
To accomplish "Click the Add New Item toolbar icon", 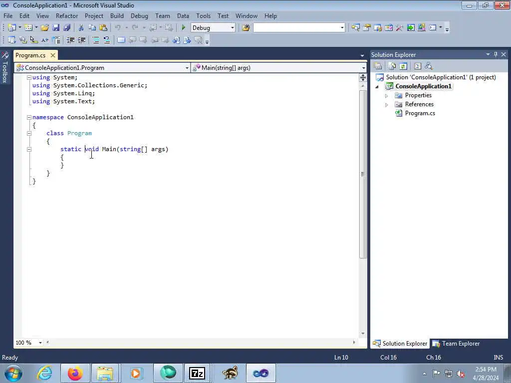I will pyautogui.click(x=28, y=28).
